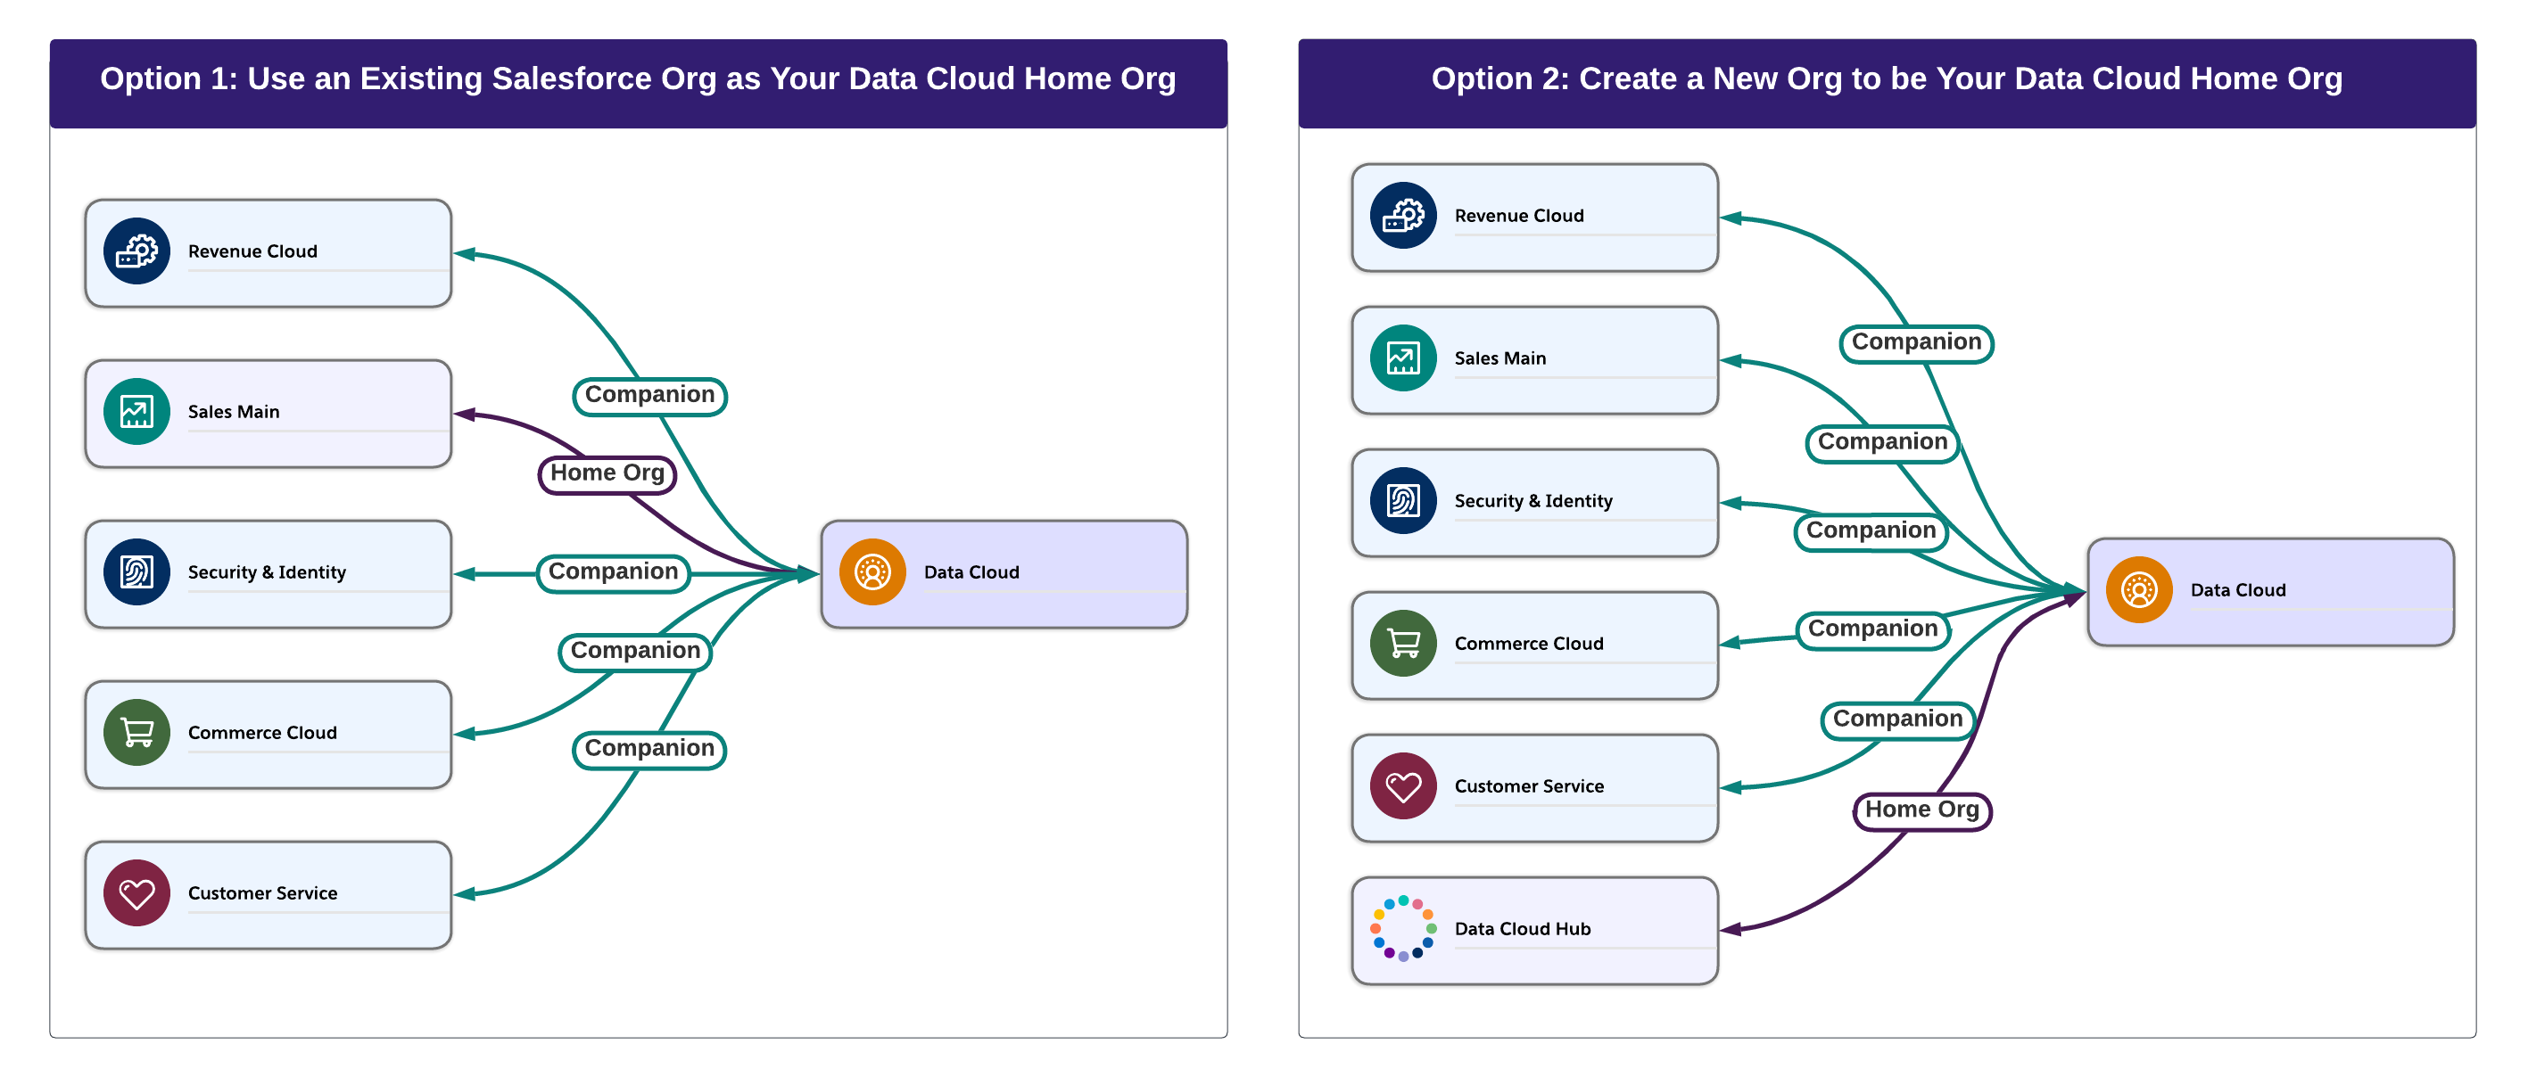This screenshot has width=2528, height=1085.
Task: Select the Option 1 header title banner
Action: (638, 80)
